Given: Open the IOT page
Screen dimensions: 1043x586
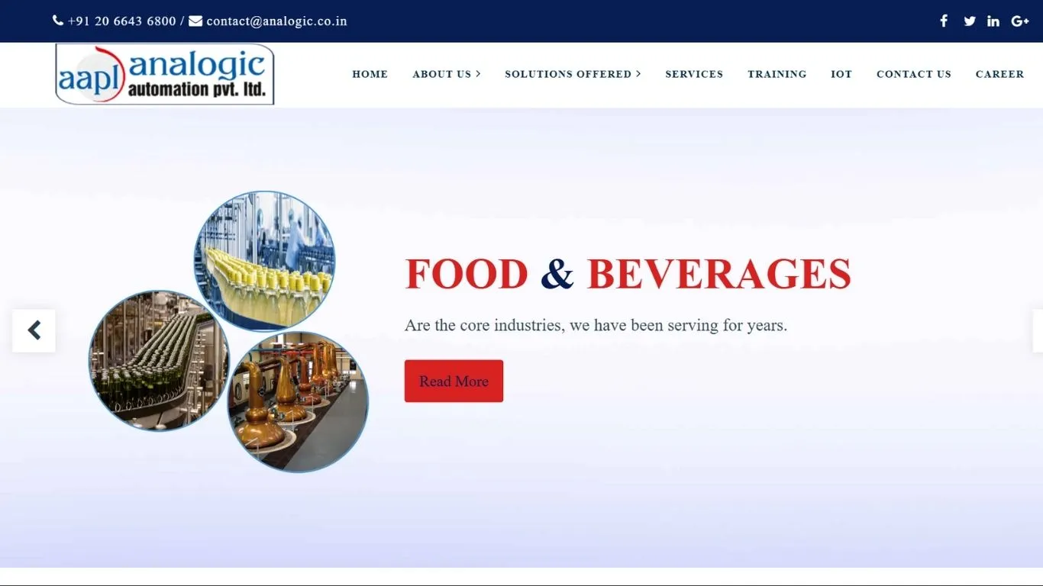Looking at the screenshot, I should [x=841, y=74].
